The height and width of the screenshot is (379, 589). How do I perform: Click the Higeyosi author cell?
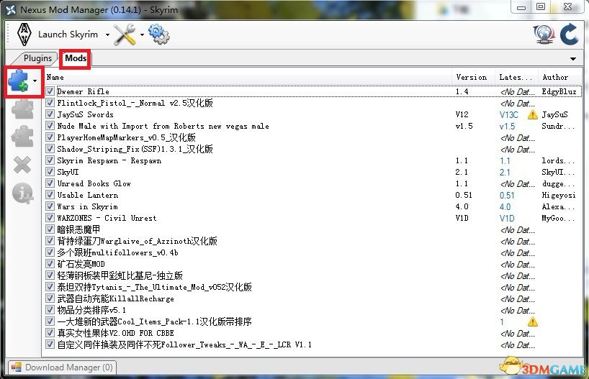click(559, 195)
